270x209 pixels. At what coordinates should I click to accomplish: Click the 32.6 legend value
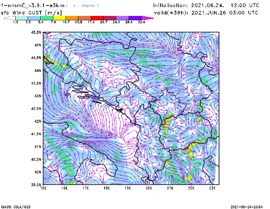(141, 22)
